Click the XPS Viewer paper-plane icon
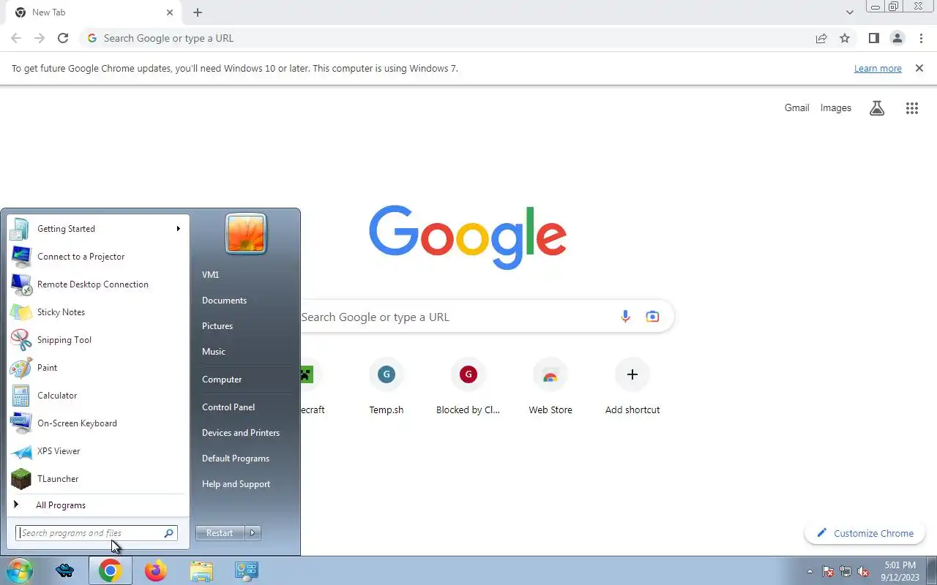Screen dimensions: 937x585 pyautogui.click(x=21, y=451)
